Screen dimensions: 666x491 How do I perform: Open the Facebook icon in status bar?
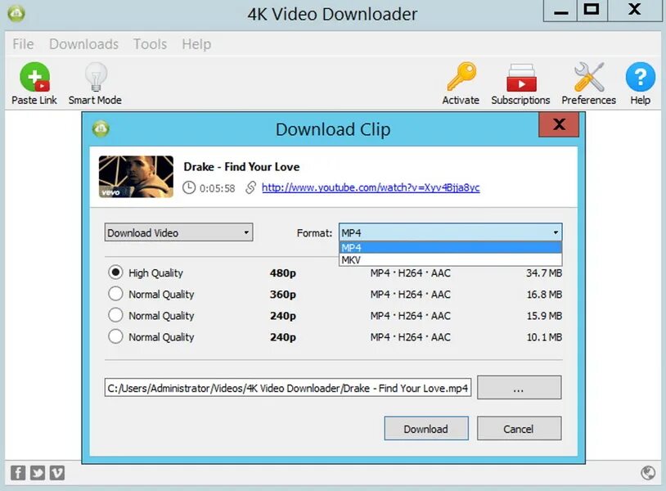click(x=18, y=472)
